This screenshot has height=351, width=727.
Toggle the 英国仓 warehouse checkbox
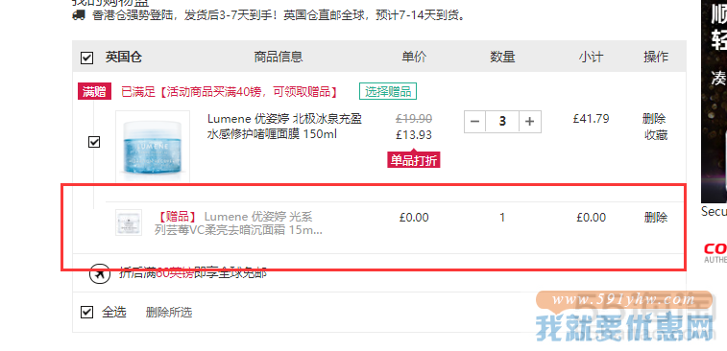(x=86, y=58)
